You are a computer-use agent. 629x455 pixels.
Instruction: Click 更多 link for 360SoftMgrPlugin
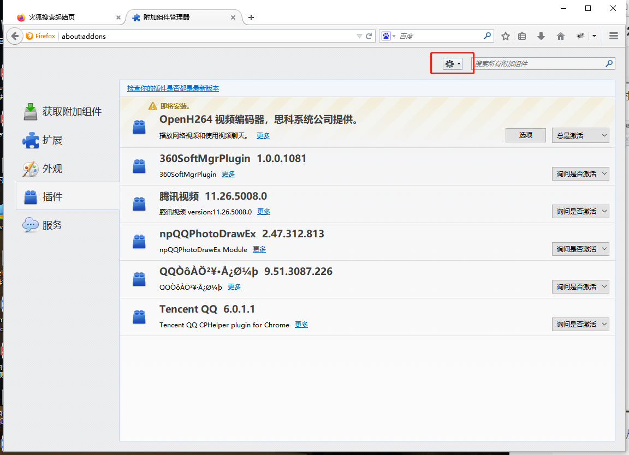tap(228, 174)
